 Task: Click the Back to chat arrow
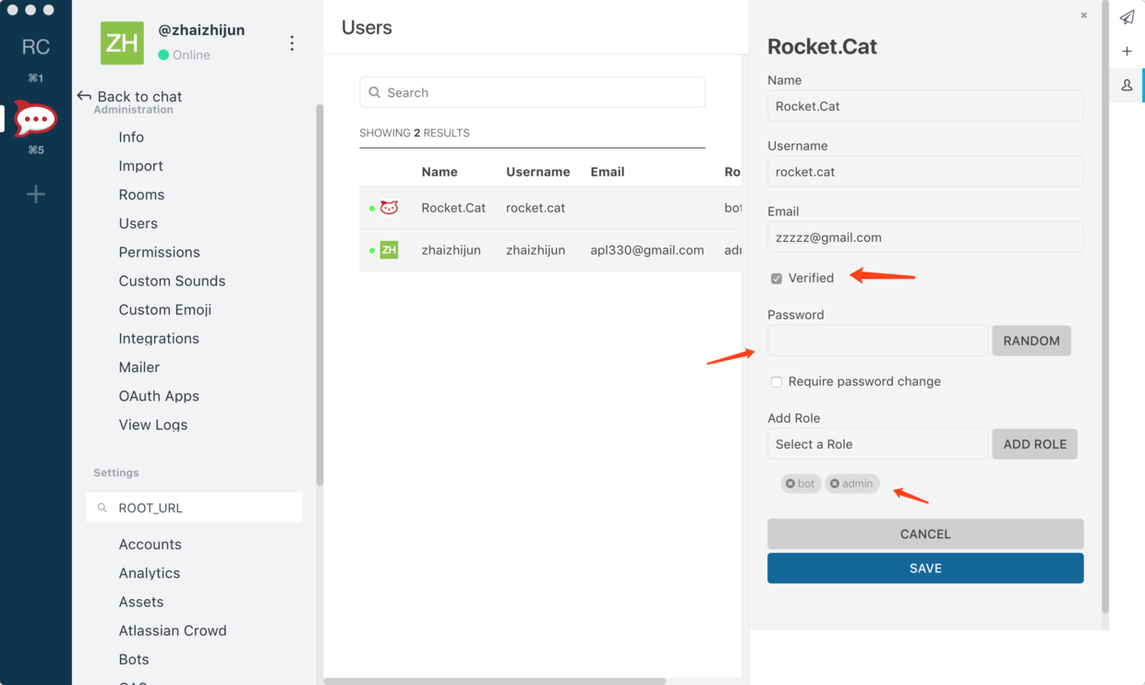tap(85, 96)
